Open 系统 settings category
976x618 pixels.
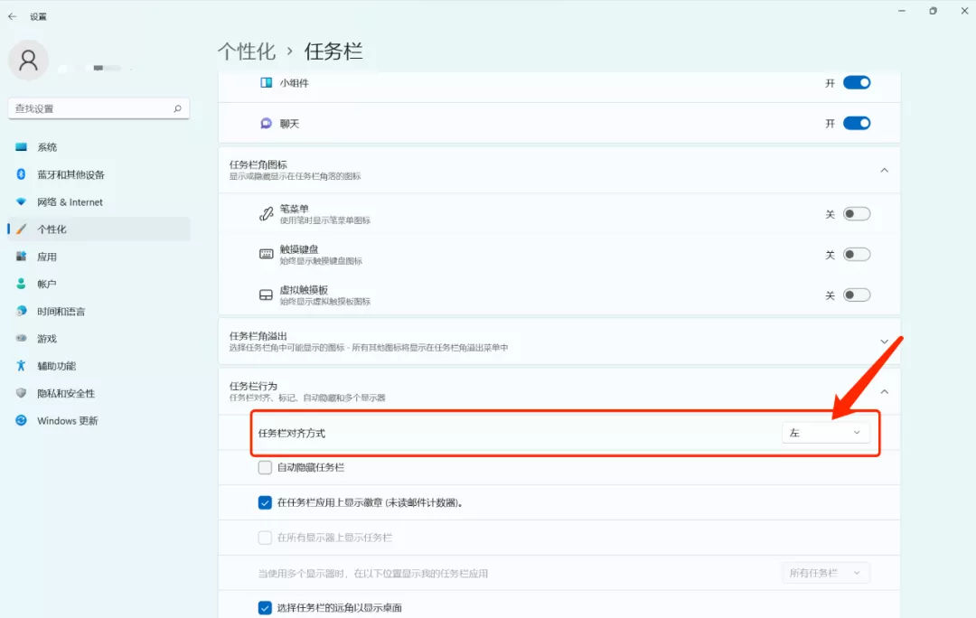[x=99, y=147]
